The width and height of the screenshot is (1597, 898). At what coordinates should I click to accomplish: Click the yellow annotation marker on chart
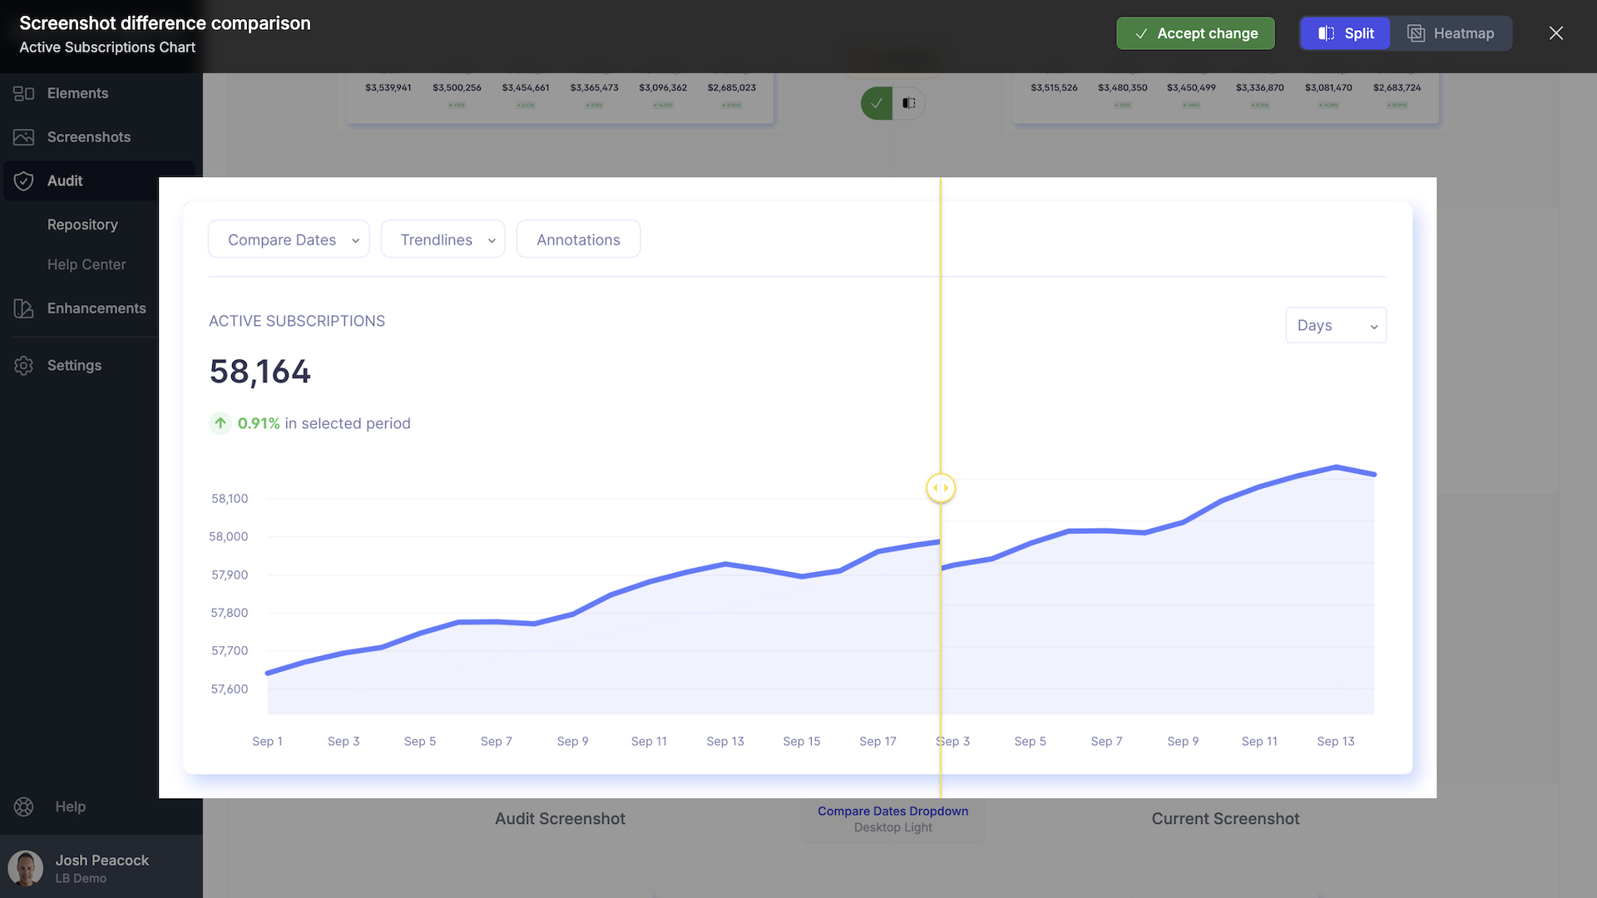coord(940,488)
